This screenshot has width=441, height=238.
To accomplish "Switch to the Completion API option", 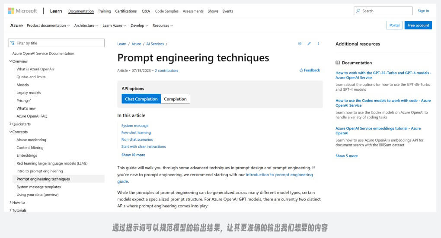I will [175, 99].
